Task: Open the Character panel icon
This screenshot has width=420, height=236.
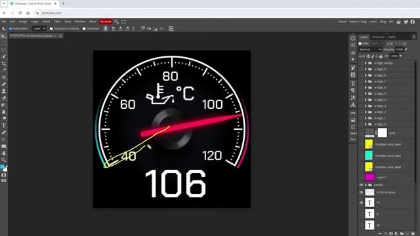Action: (x=353, y=83)
